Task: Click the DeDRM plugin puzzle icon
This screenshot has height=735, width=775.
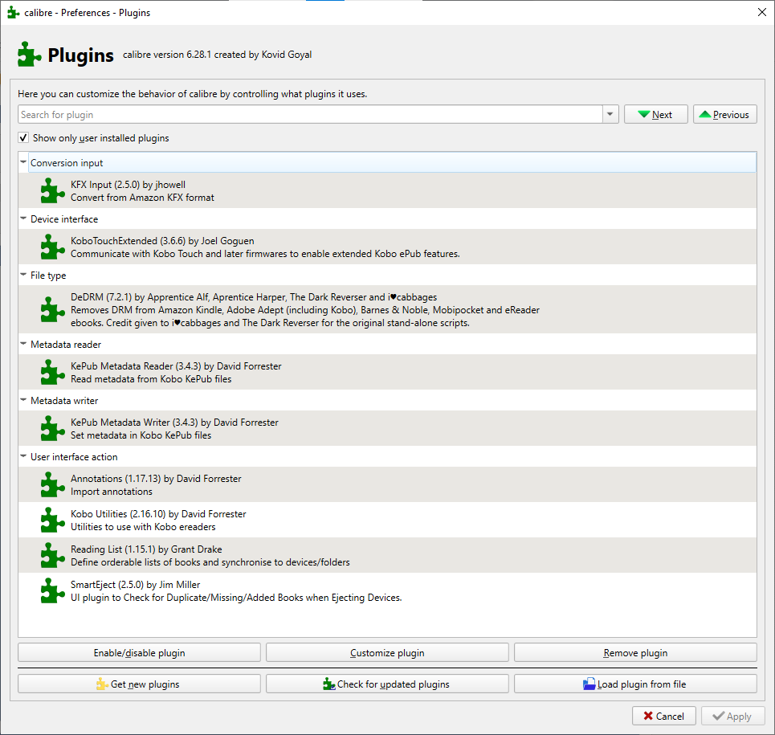Action: [53, 309]
